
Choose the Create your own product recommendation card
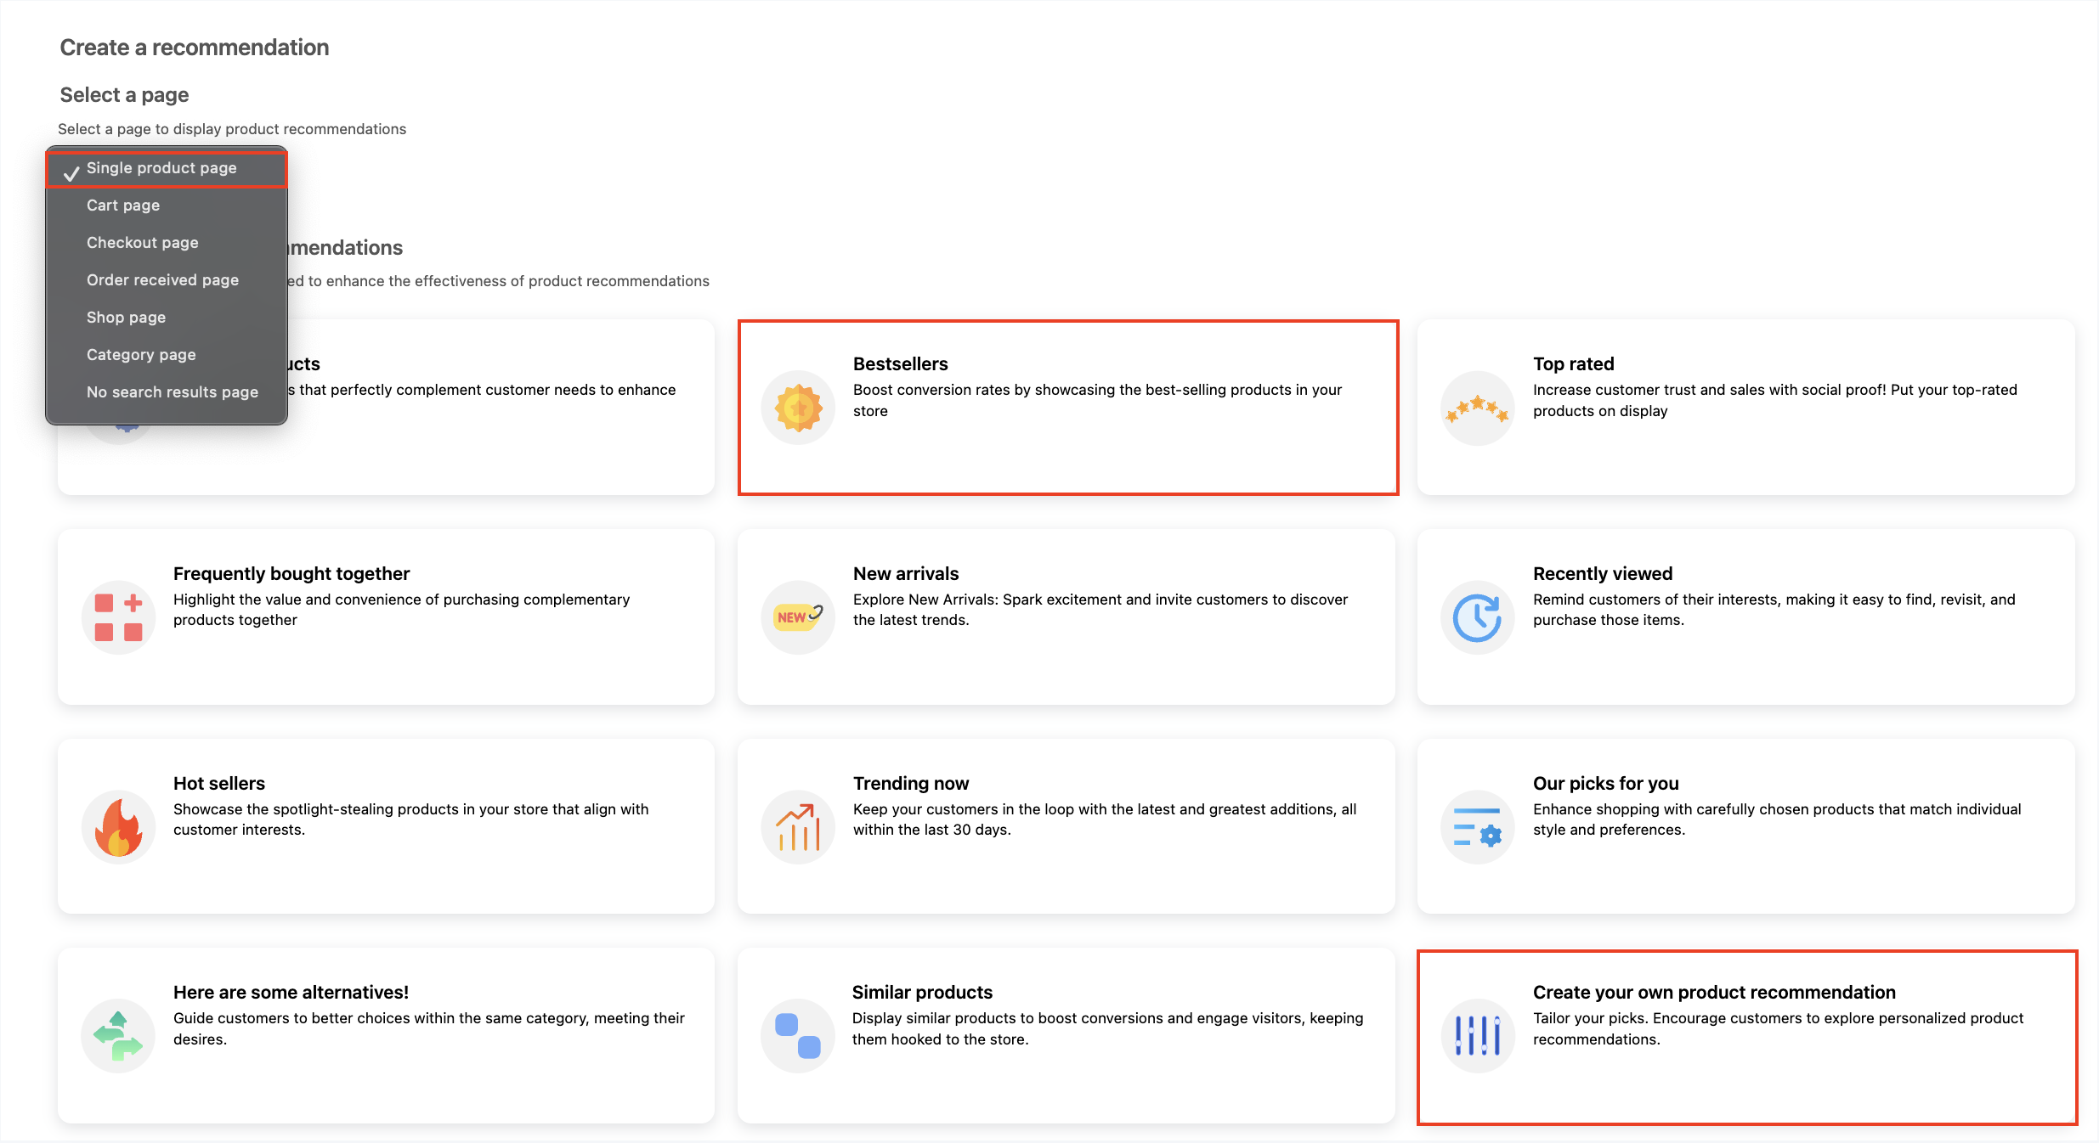[x=1747, y=1035]
